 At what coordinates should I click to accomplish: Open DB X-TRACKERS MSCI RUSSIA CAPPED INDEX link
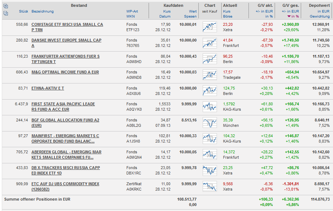pos(66,171)
